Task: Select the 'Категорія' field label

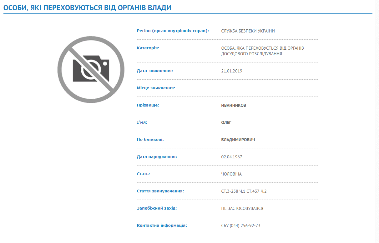Action: (148, 48)
